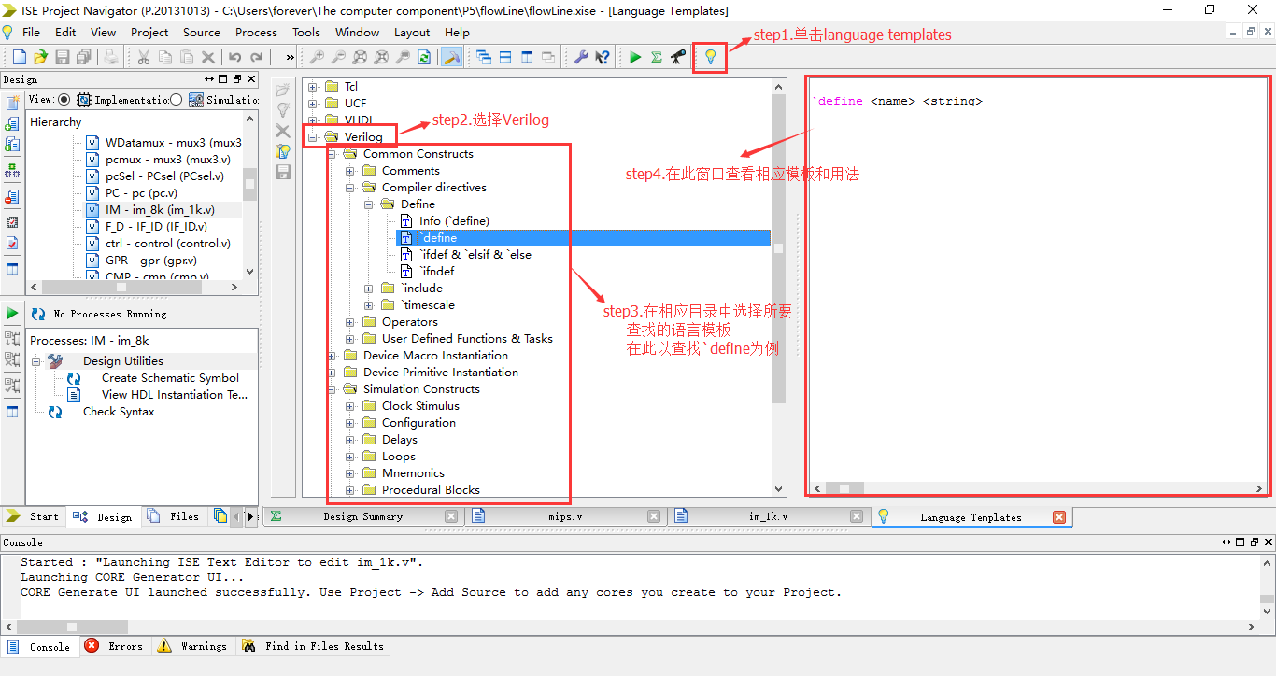Select the Info (`define) template item
This screenshot has height=676, width=1276.
click(x=454, y=221)
